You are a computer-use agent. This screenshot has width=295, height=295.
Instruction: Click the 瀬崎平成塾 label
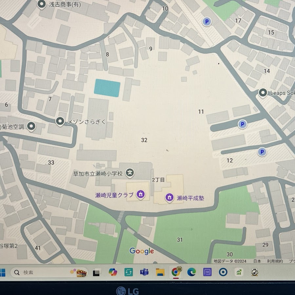(190, 198)
